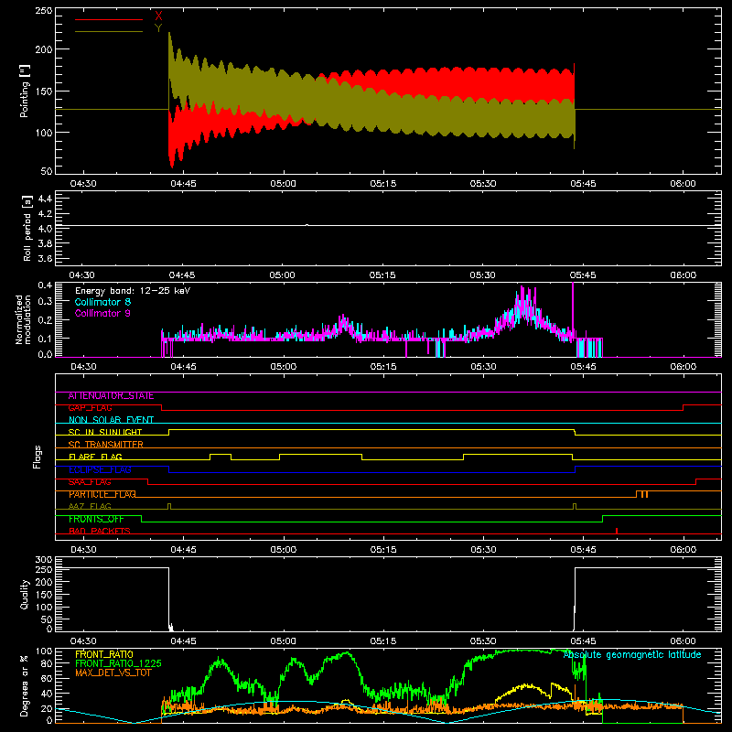Click the SC_TRANSMITTER flag label

[105, 445]
